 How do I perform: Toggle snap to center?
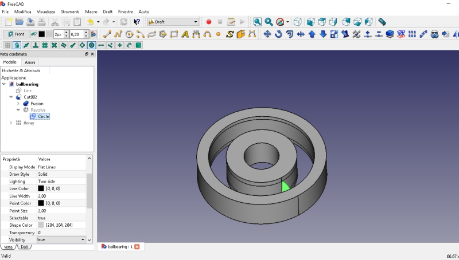(x=92, y=45)
